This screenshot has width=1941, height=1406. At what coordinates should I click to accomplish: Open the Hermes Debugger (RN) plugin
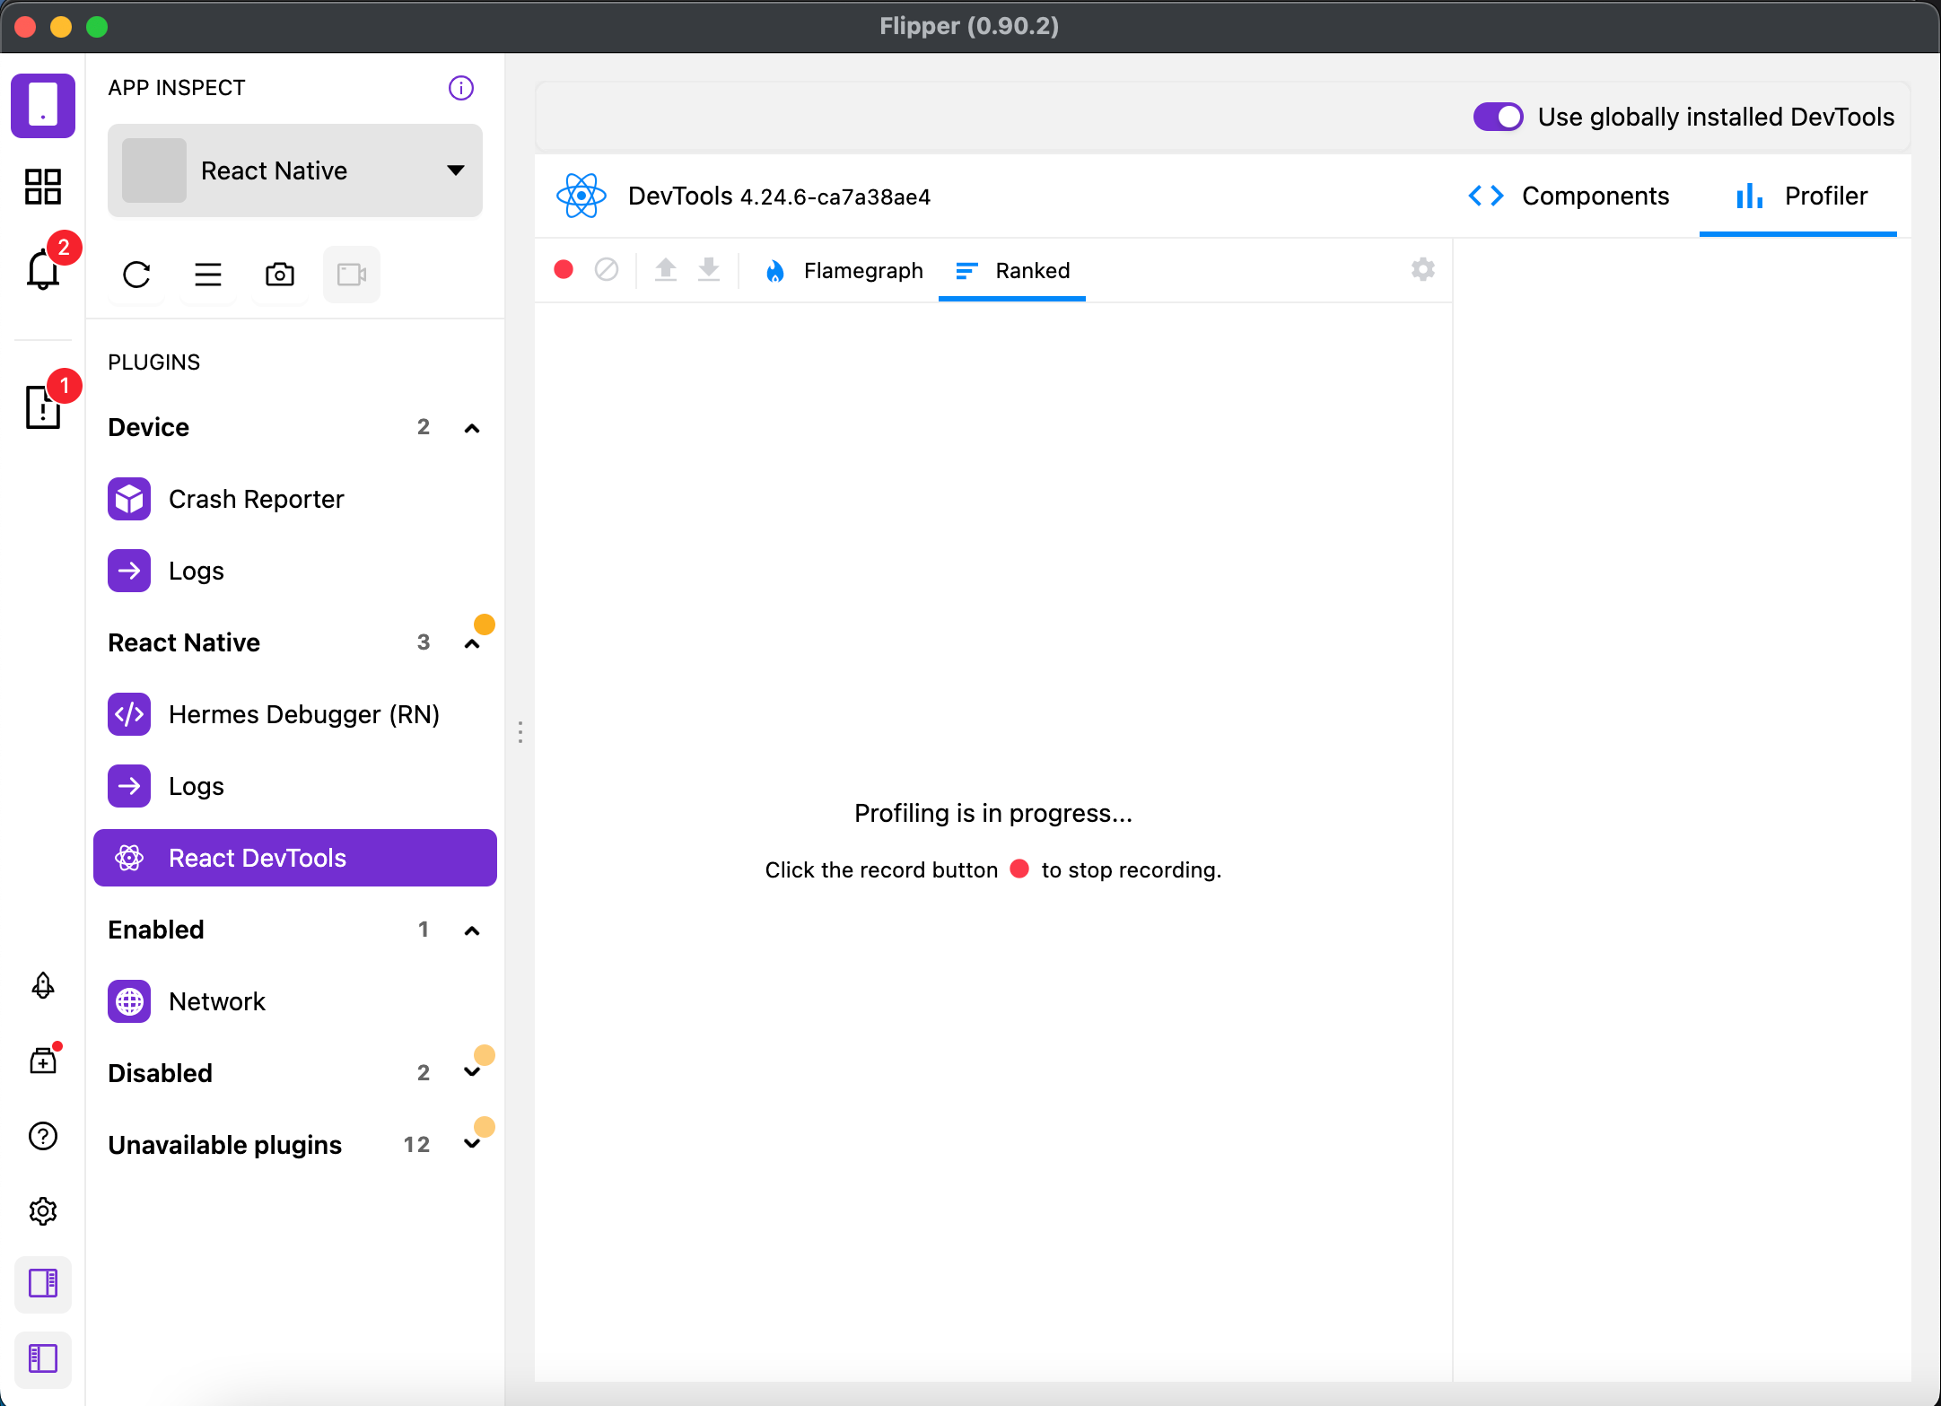tap(295, 714)
